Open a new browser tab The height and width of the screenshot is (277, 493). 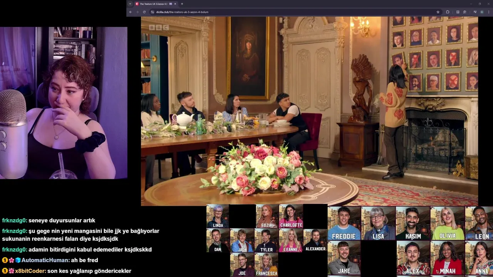(182, 4)
